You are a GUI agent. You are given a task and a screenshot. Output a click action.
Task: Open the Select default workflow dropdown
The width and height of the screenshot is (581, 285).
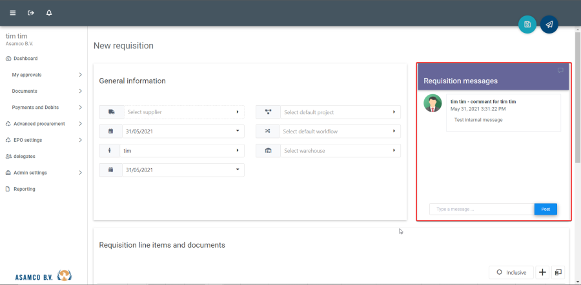pos(338,132)
